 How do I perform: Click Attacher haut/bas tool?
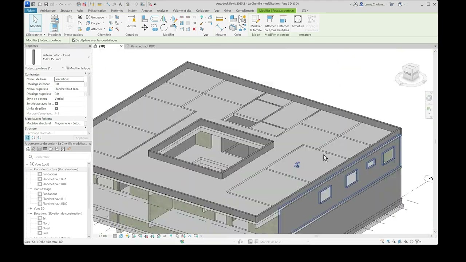tap(270, 23)
